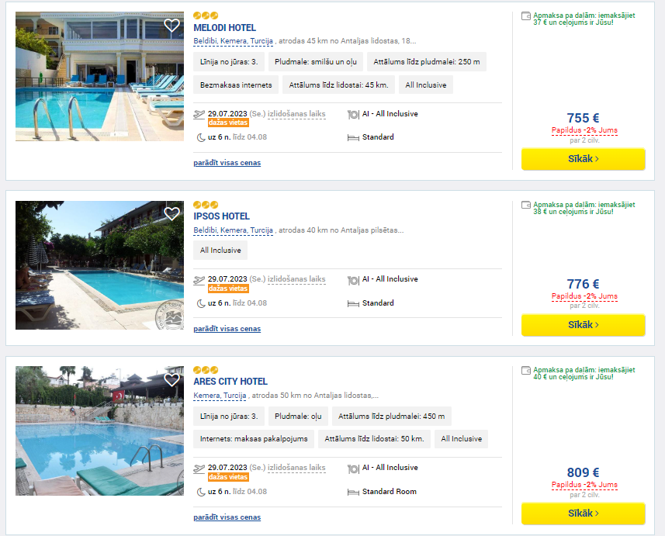Click wallet installment icon for Ipsos Hotel
The height and width of the screenshot is (536, 665).
click(x=526, y=205)
